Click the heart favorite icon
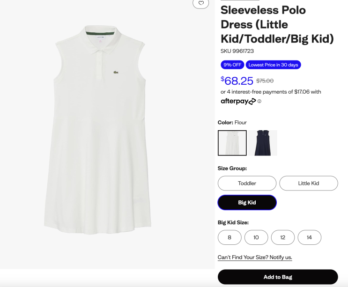Viewport: 348px width, 287px height. 201,3
